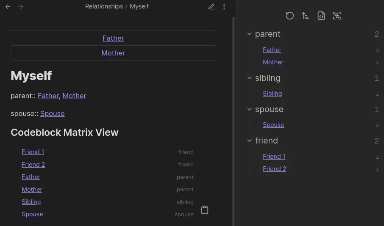The width and height of the screenshot is (384, 226).
Task: Navigate forward with the right arrow
Action: pyautogui.click(x=21, y=7)
